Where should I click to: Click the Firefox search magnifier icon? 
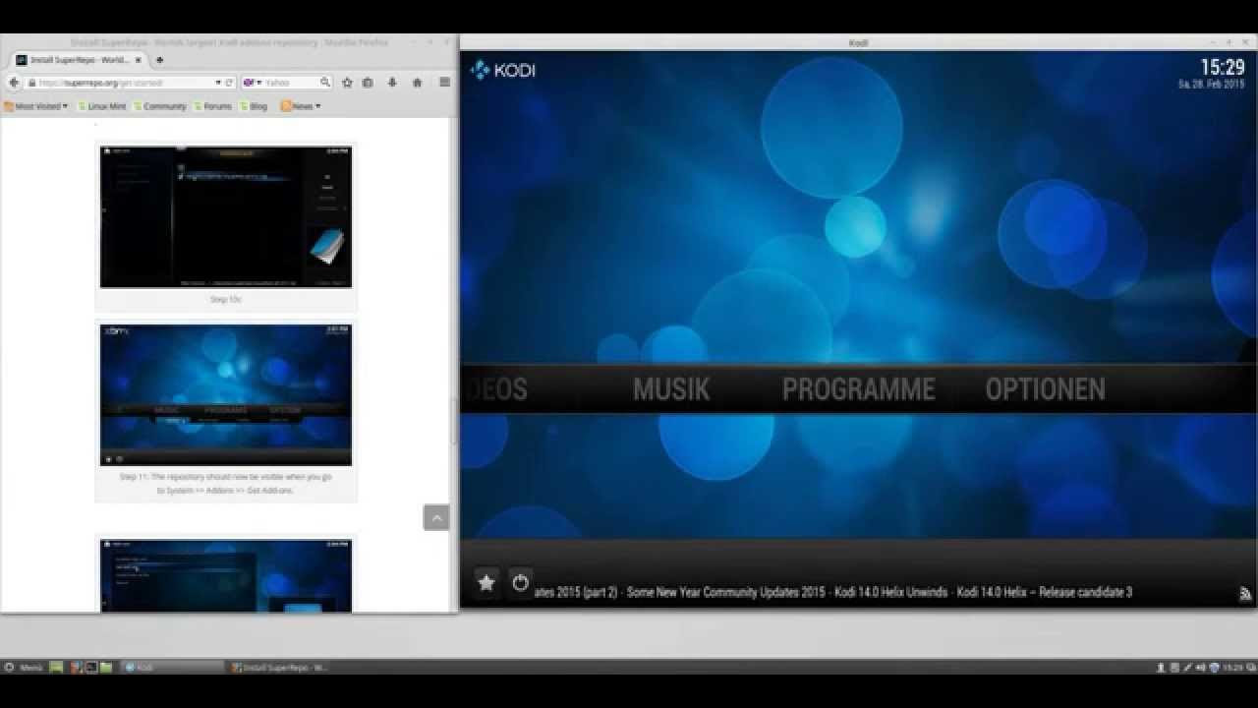pos(325,83)
